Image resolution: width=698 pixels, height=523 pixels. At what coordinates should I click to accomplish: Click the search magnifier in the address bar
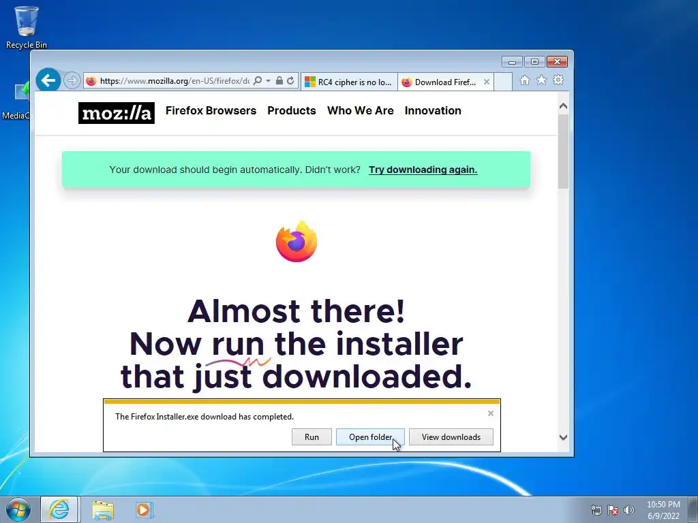[x=257, y=81]
